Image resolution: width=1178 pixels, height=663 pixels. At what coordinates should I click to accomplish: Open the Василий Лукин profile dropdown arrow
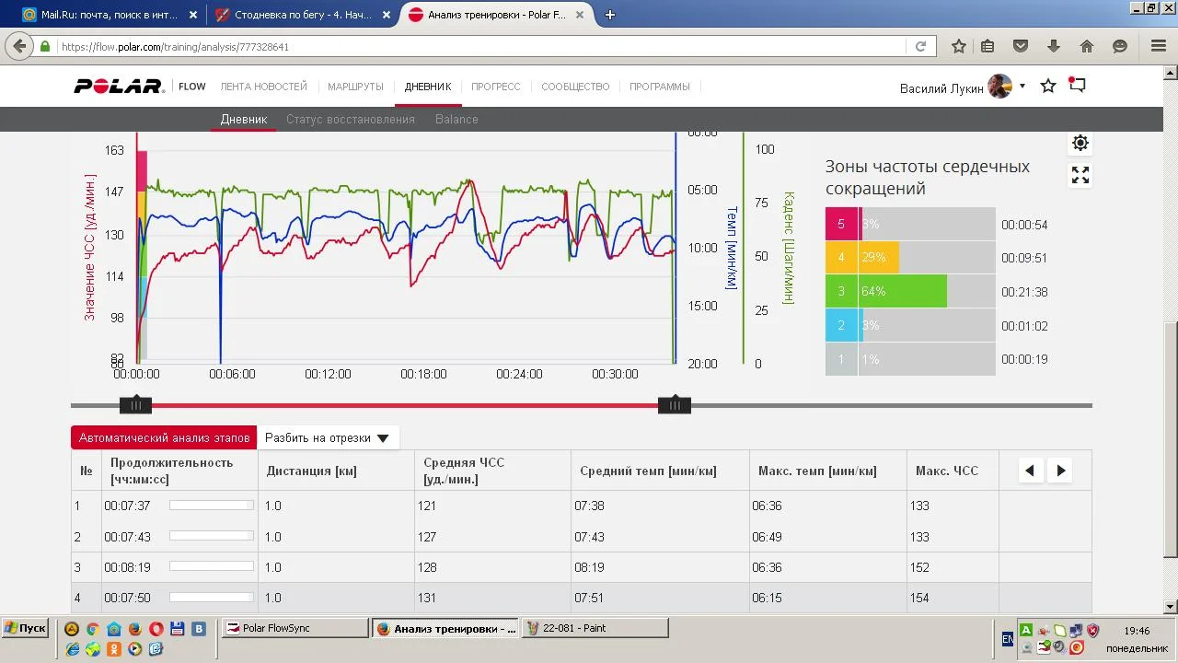1022,87
